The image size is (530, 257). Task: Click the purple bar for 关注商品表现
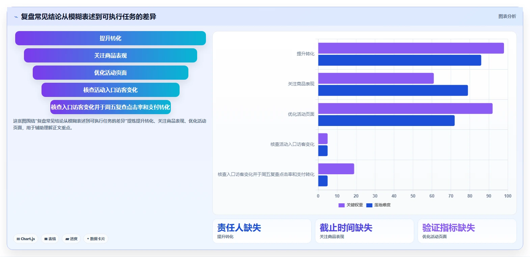(x=376, y=78)
